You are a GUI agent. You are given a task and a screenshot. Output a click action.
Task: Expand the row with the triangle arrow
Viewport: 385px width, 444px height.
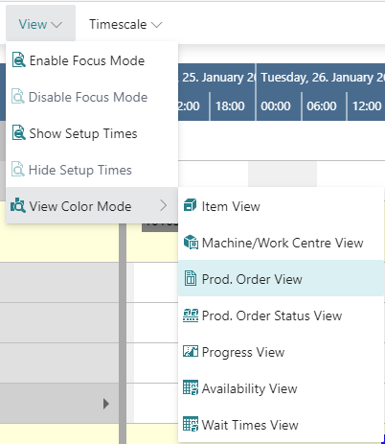point(106,404)
